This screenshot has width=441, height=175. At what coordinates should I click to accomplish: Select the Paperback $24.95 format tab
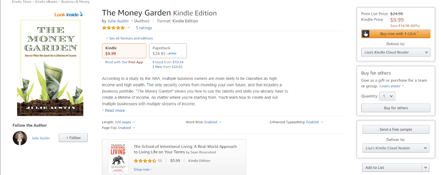(x=168, y=51)
